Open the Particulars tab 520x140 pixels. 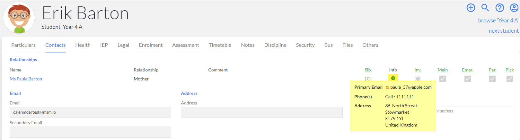tap(23, 45)
